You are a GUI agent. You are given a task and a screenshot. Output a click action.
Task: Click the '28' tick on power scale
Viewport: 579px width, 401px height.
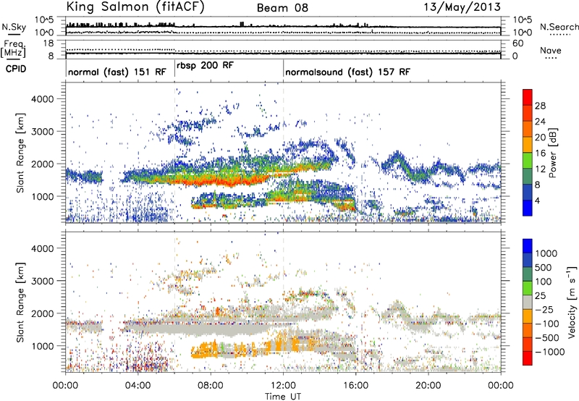point(540,106)
